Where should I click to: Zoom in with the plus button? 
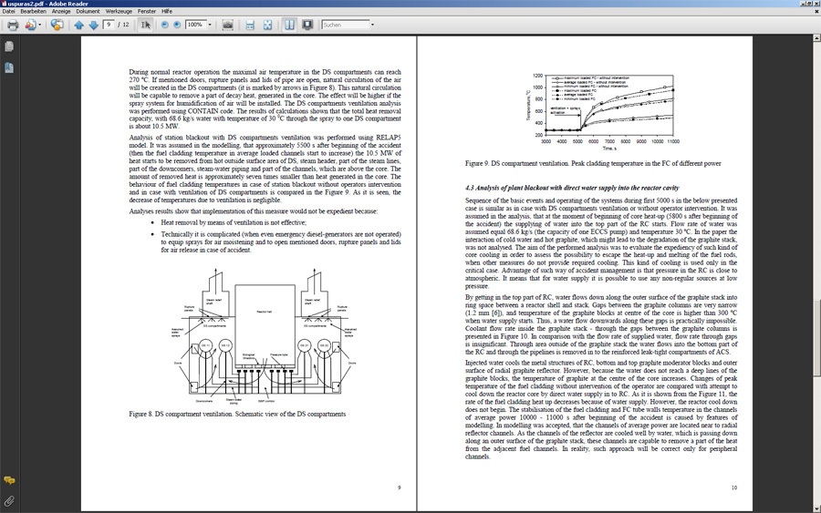click(177, 25)
